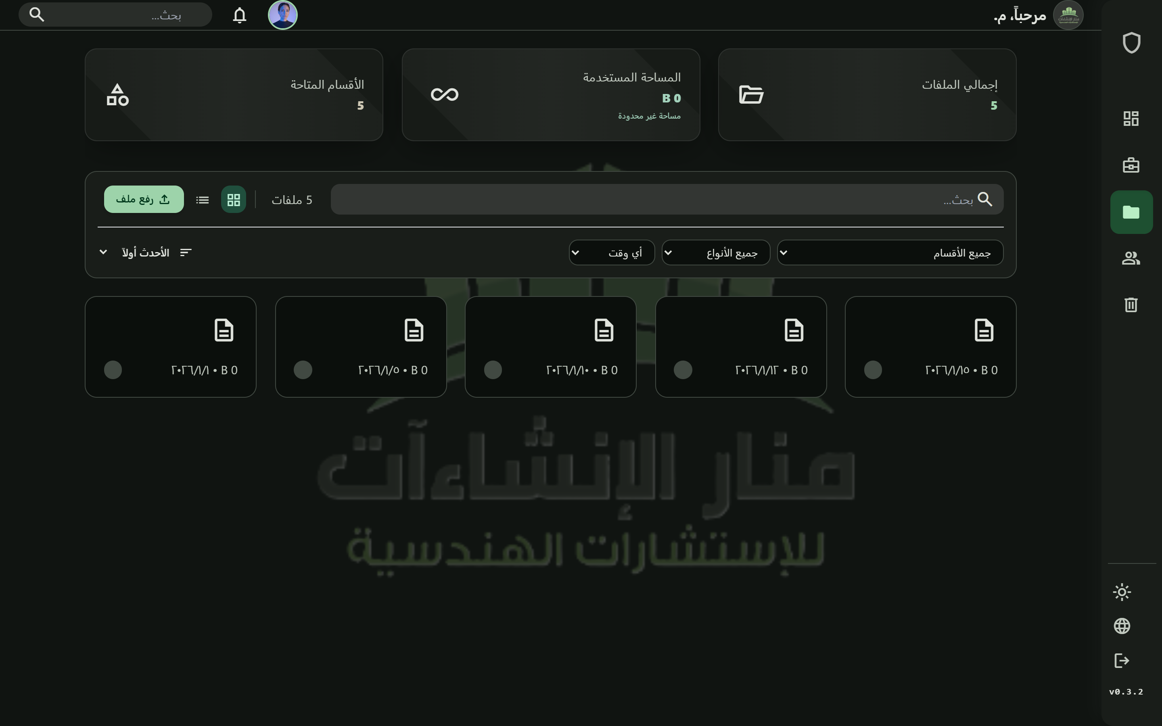Click document icon of file dated ٢٠٢٦/١/١
Viewport: 1162px width, 726px height.
point(224,330)
